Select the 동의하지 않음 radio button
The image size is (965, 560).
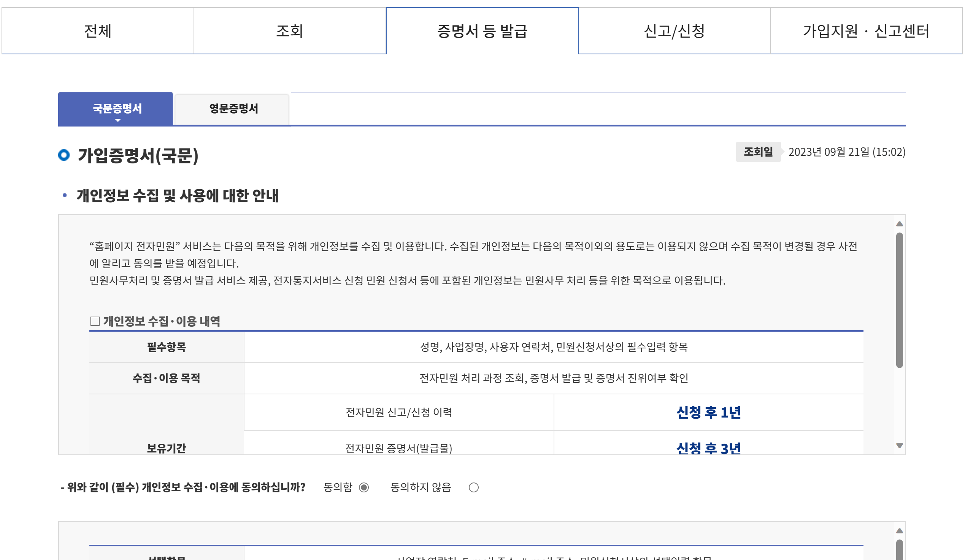pyautogui.click(x=474, y=487)
